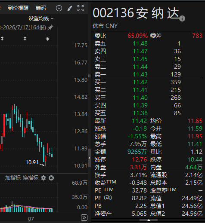Click the stock title 002136安纳达
205x223 pixels.
[x=136, y=13]
